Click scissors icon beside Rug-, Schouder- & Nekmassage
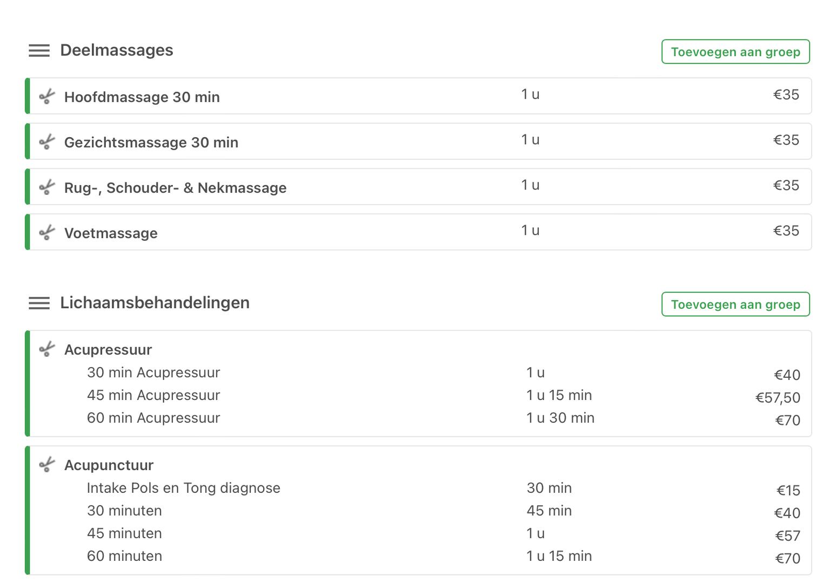This screenshot has height=583, width=837. pos(47,187)
